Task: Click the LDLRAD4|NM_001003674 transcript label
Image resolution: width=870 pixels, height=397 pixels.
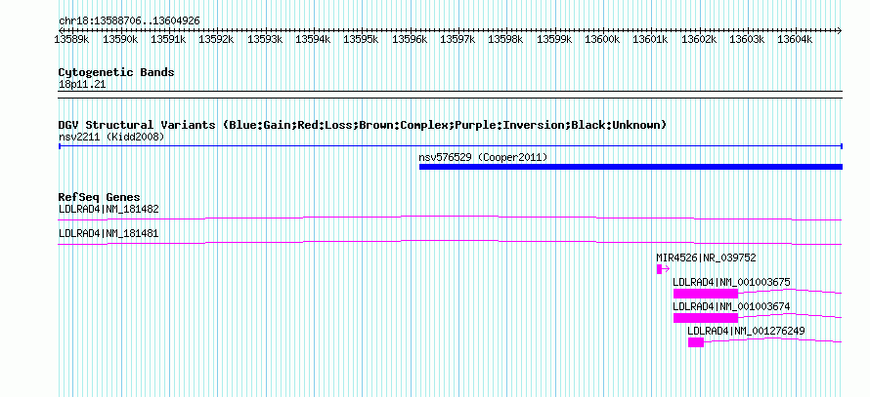Action: (731, 306)
